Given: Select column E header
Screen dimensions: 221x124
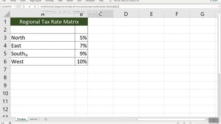Looking at the screenshot, I should (x=151, y=14).
